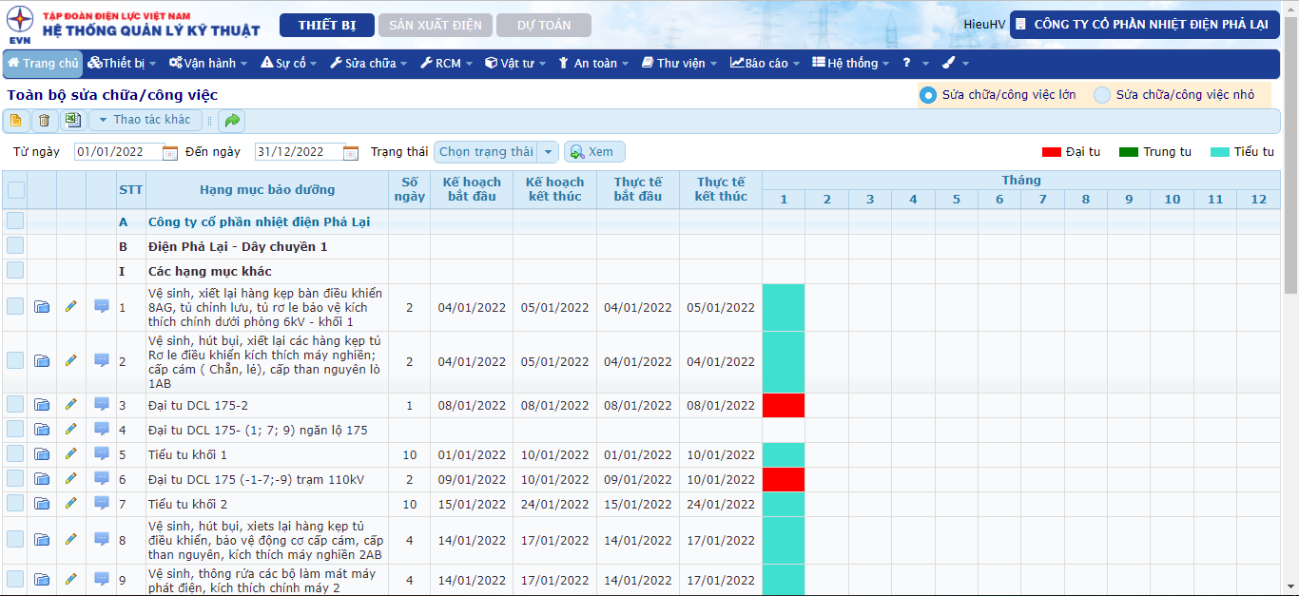
Task: Switch to DỰ TOÁN tab
Action: pyautogui.click(x=544, y=25)
